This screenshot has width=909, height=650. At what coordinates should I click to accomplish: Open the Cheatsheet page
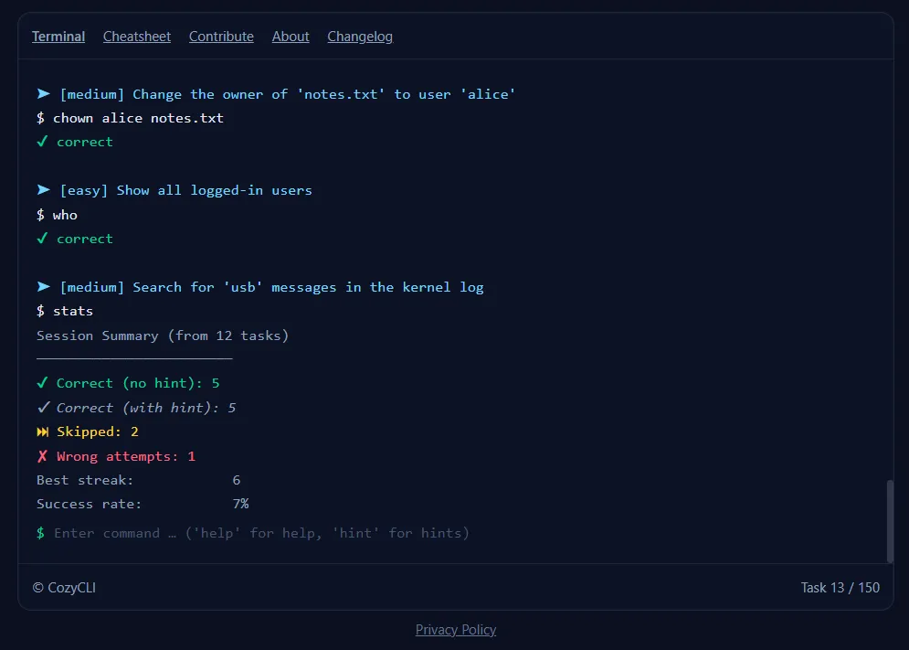[x=137, y=37]
